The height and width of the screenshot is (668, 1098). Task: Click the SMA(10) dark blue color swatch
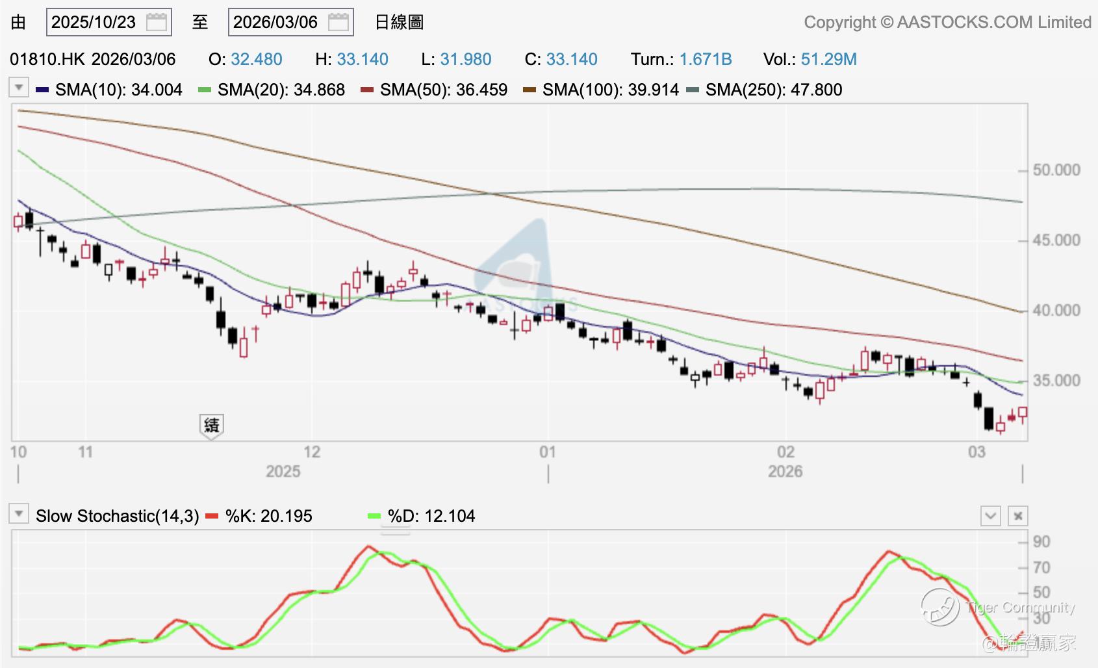click(42, 90)
